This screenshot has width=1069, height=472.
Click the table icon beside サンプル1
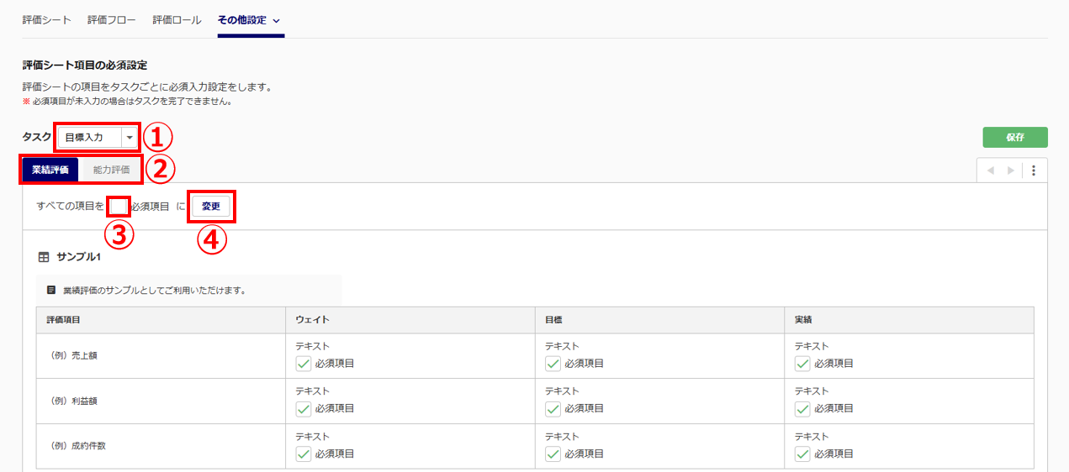point(44,257)
